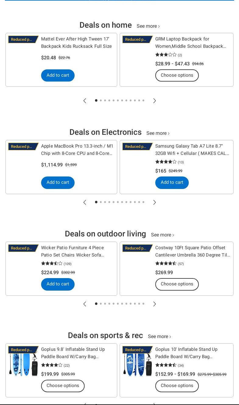Select third page dot in outdoor living carousel
Viewport: 239px width, 405px height.
[x=105, y=304]
